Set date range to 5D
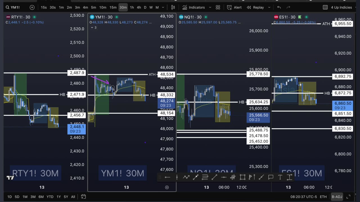 point(17,197)
